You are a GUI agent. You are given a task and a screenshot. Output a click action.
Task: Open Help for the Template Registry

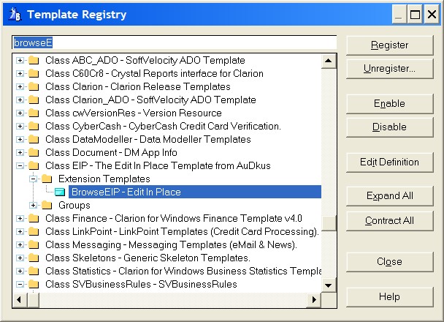[390, 296]
